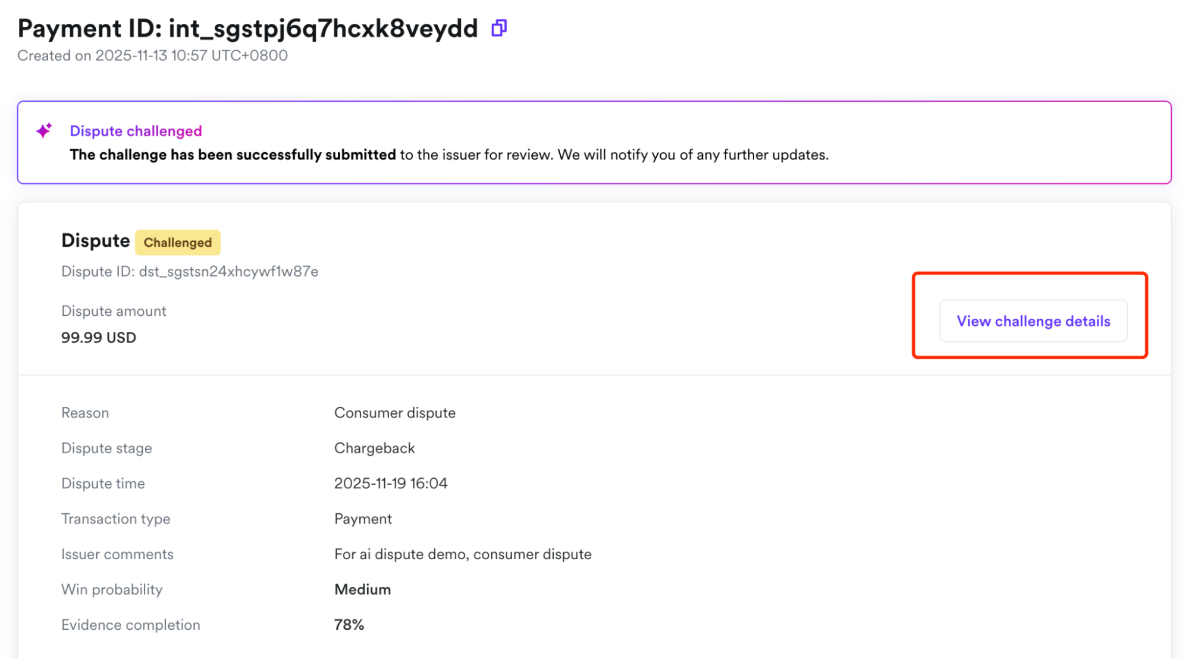This screenshot has height=659, width=1189.
Task: Select the issuer comments text
Action: (x=463, y=554)
